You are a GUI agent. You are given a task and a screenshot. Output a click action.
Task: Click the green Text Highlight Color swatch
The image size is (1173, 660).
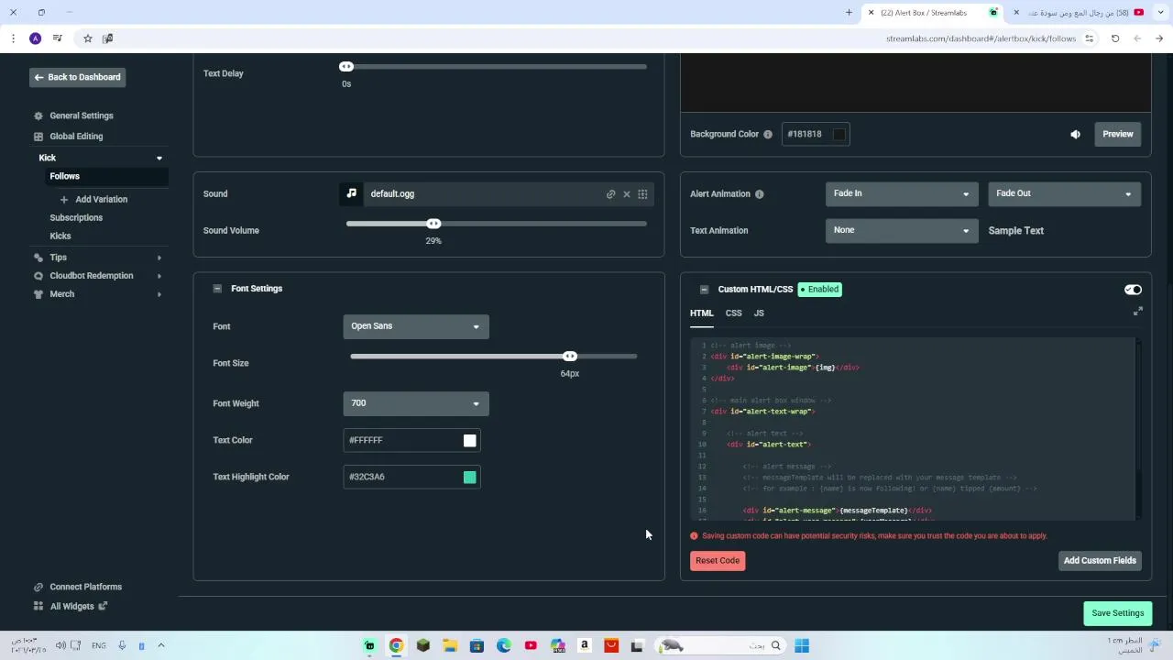click(x=470, y=478)
